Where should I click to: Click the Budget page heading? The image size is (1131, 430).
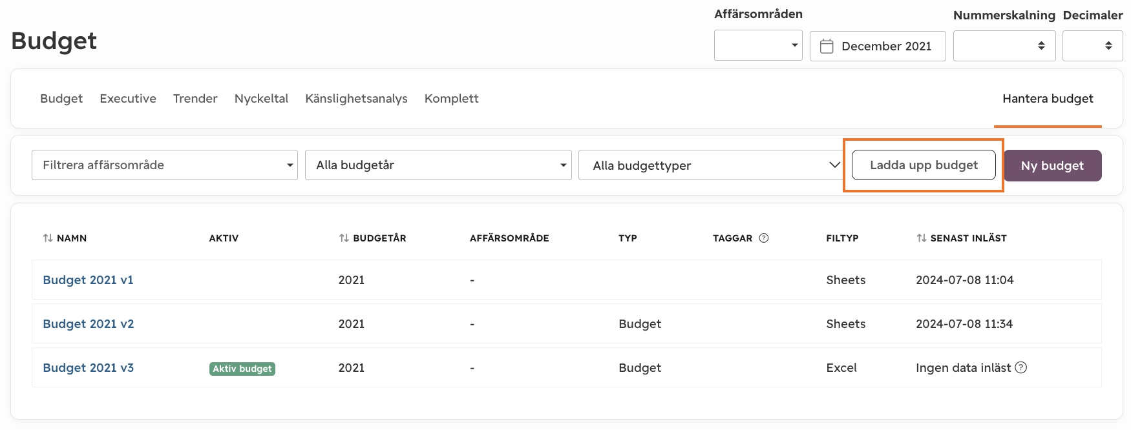point(54,41)
